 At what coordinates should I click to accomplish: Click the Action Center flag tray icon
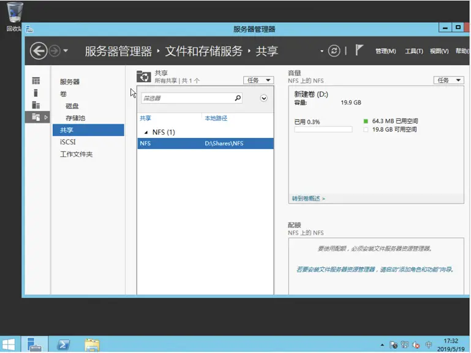[x=393, y=345]
